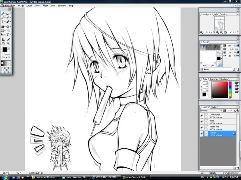Screen dimensions: 241x180
Task: Hide the Ready line layer
Action: coord(202,128)
